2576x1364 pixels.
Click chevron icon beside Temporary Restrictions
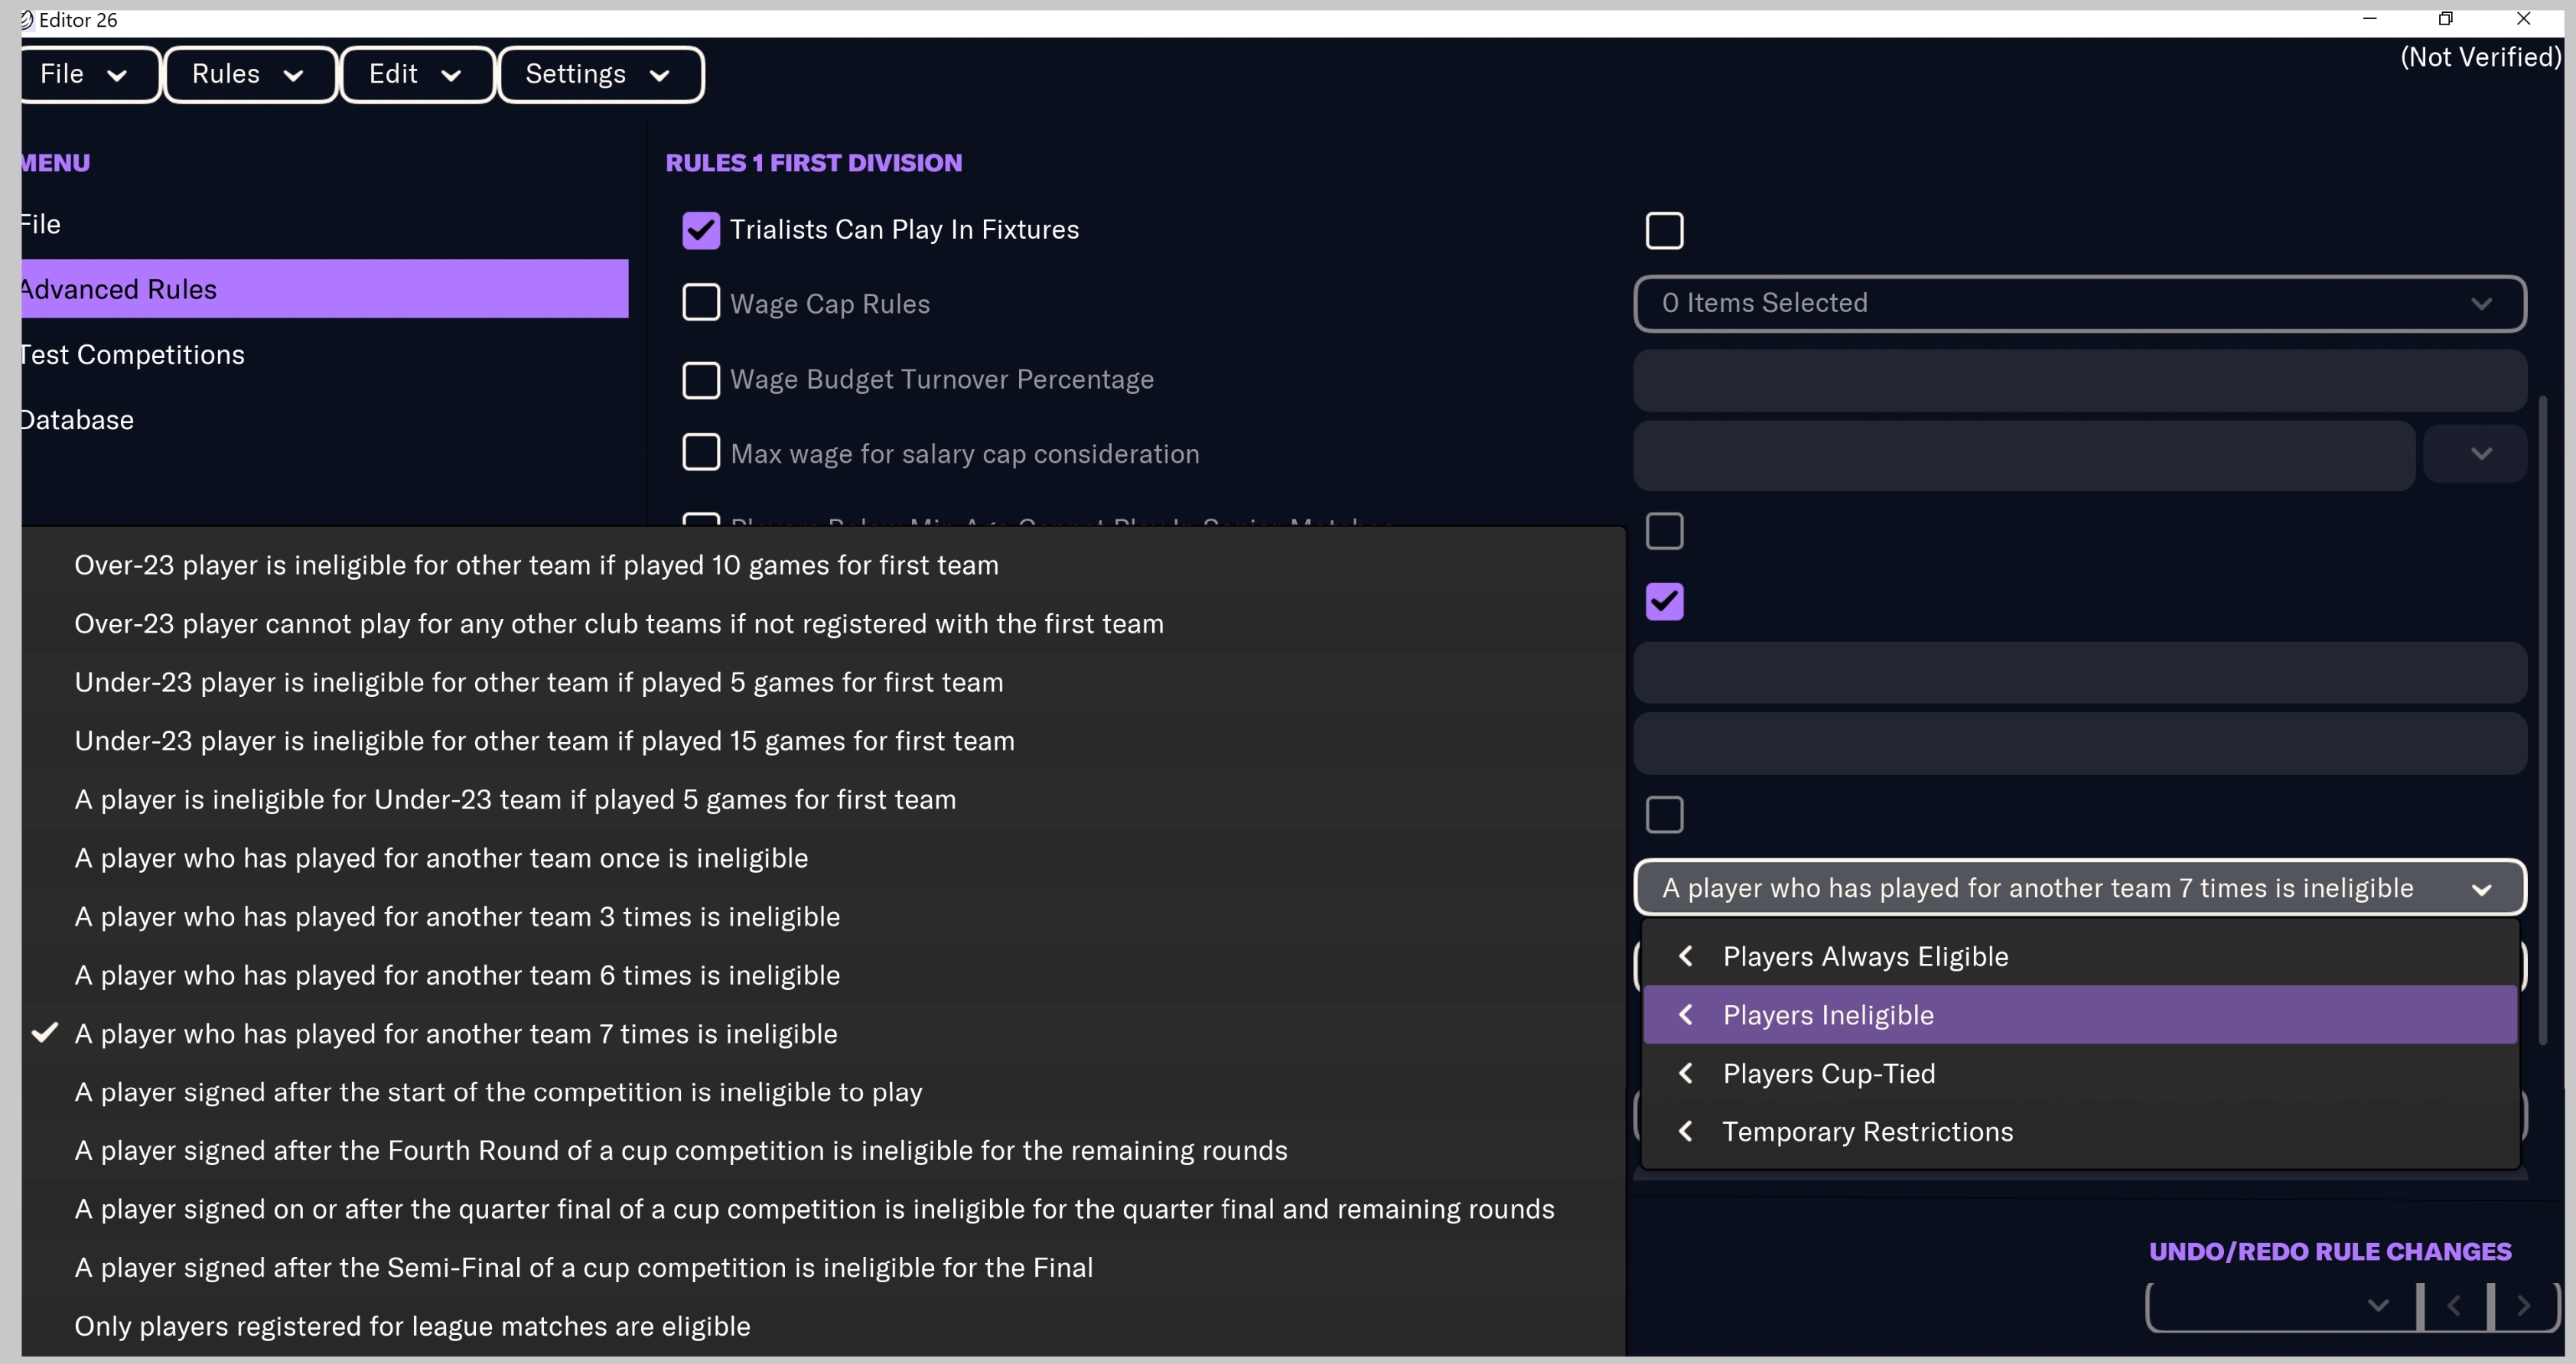pyautogui.click(x=1686, y=1131)
